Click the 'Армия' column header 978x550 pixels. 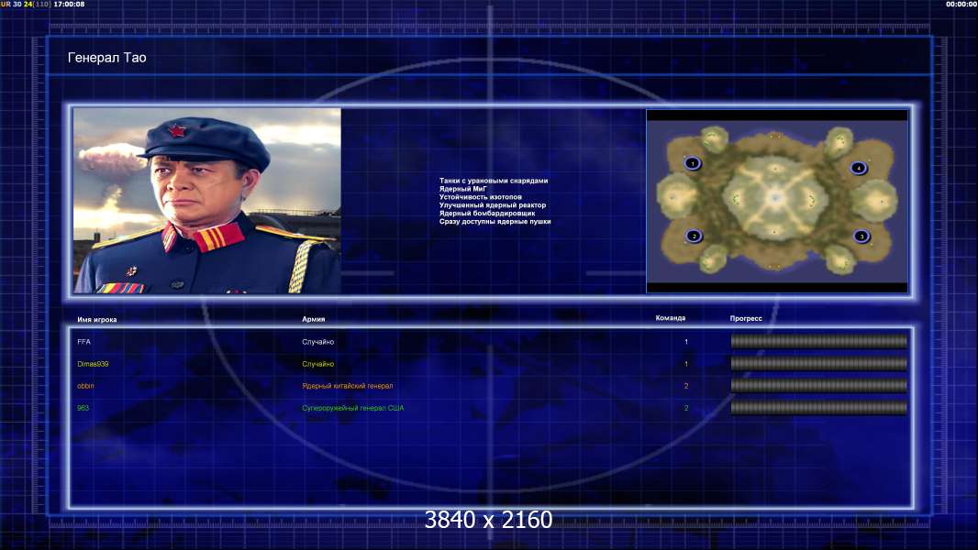(x=313, y=319)
